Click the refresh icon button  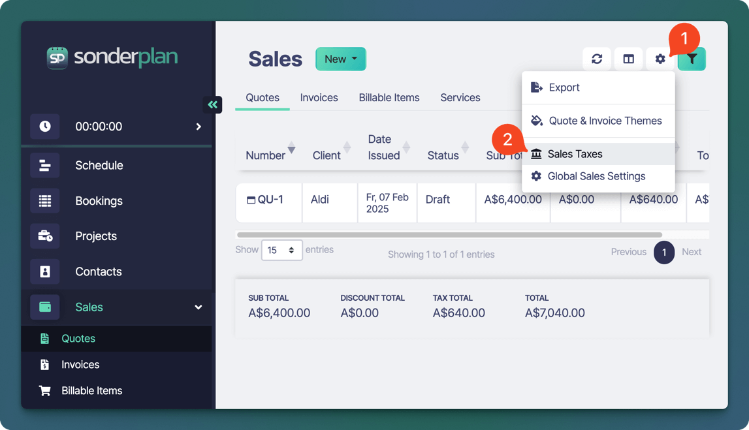coord(597,59)
